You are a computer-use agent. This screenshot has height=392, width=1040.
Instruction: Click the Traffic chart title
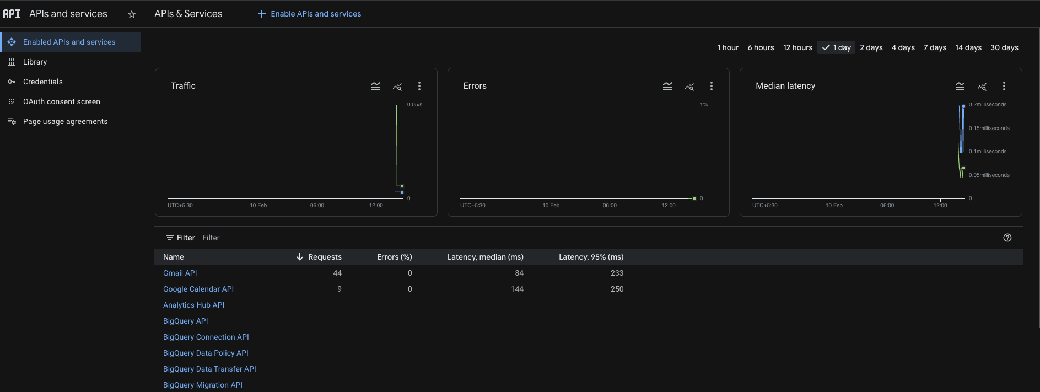(x=183, y=86)
